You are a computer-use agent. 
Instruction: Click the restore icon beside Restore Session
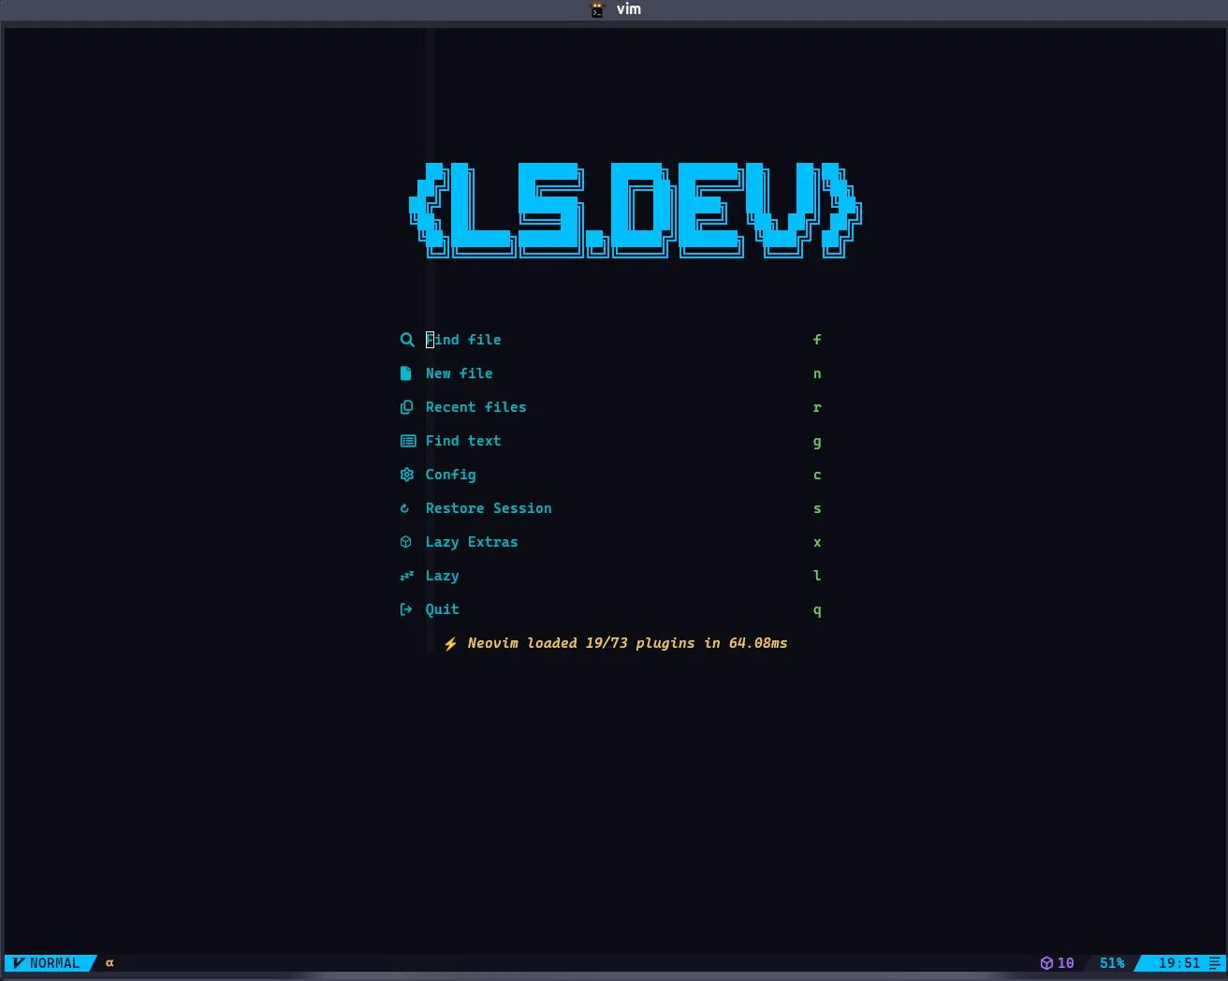coord(404,508)
